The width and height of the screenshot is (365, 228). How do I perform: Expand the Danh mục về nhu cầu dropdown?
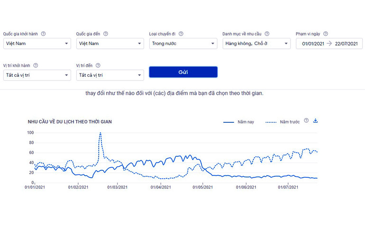pyautogui.click(x=256, y=44)
